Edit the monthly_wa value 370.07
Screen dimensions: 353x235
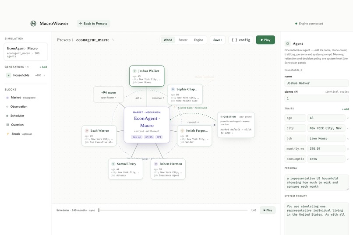click(326, 149)
